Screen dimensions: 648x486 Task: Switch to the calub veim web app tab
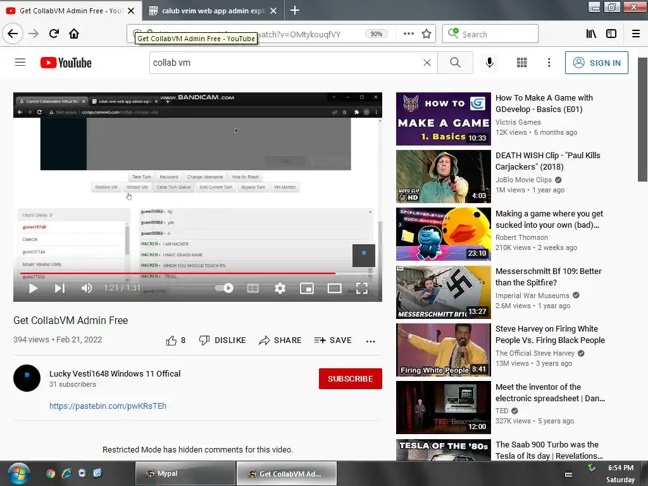(x=213, y=11)
